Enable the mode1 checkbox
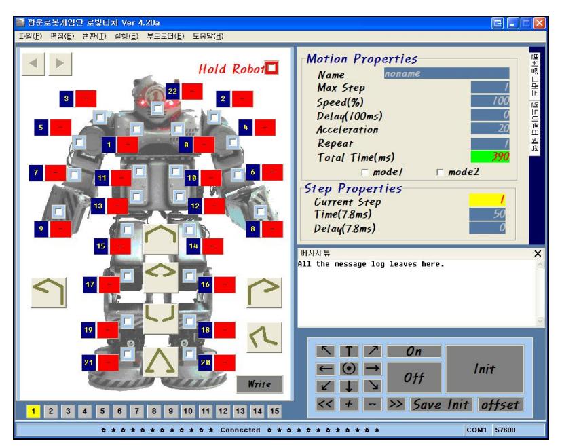562x448 pixels. tap(365, 172)
